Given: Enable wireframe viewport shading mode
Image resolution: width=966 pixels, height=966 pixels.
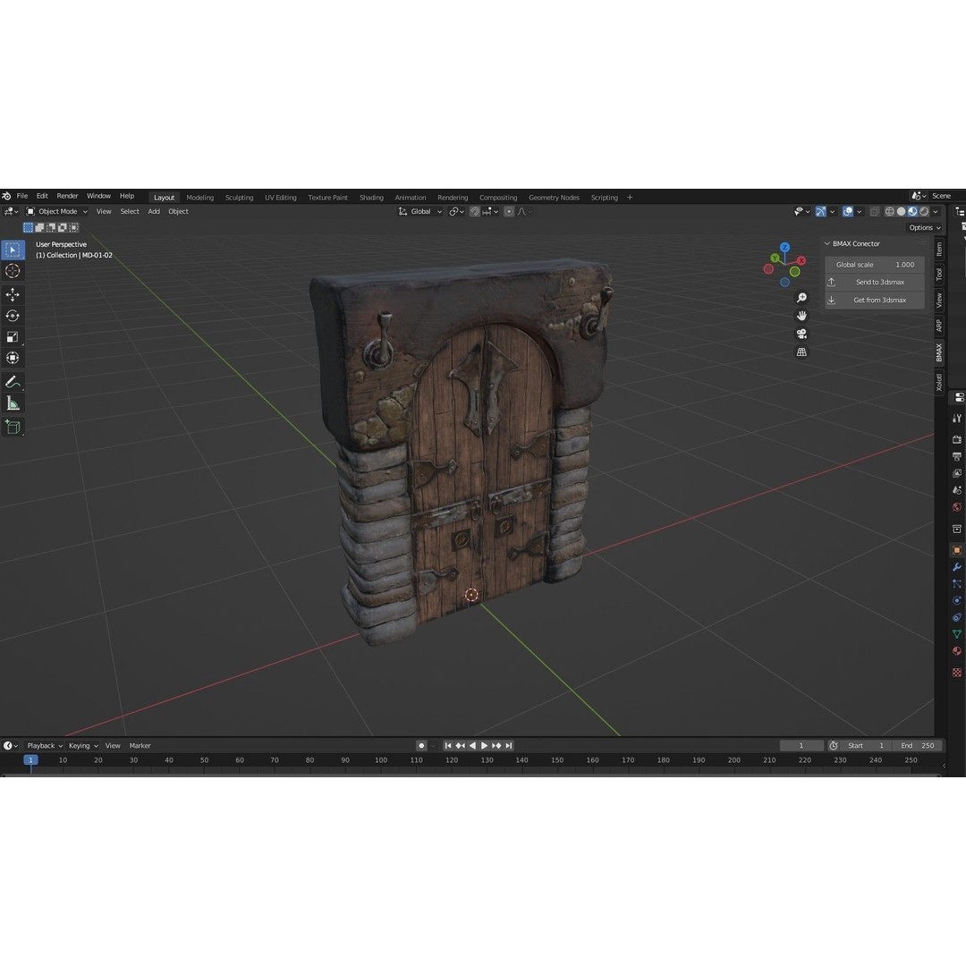Looking at the screenshot, I should (890, 211).
